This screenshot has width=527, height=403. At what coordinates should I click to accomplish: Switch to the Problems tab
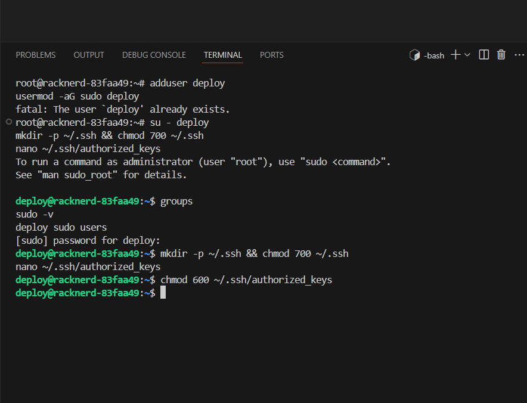tap(36, 55)
